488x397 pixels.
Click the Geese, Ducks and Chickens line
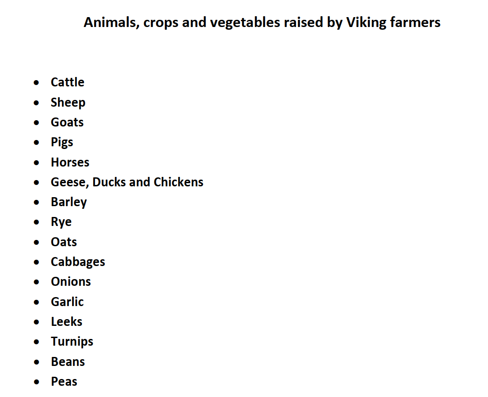coord(127,182)
